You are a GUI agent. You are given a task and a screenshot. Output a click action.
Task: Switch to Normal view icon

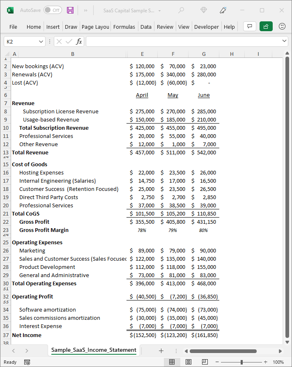(172, 362)
